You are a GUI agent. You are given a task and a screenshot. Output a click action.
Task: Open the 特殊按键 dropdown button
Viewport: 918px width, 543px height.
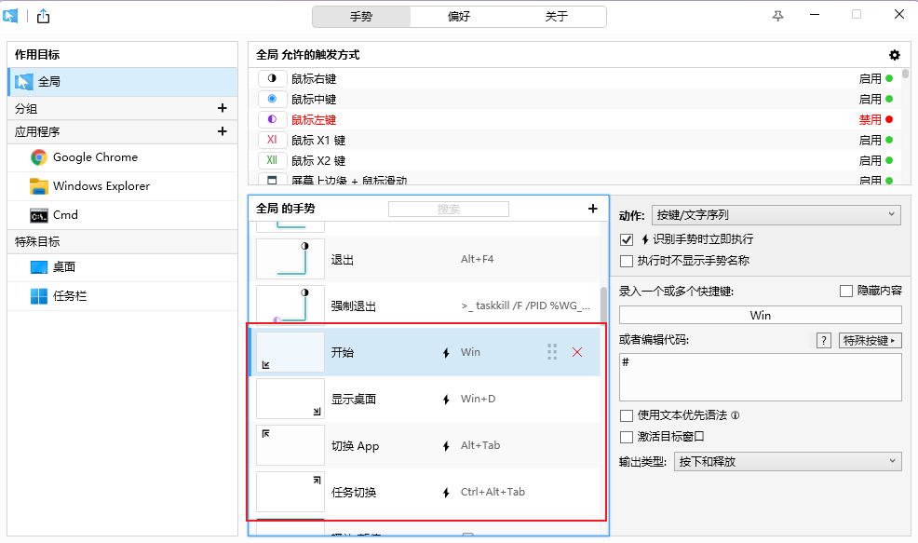coord(870,340)
